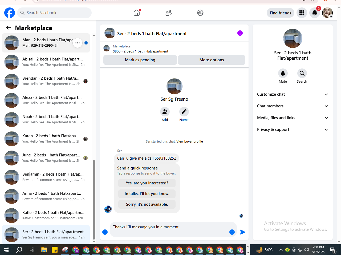341x255 pixels.
Task: Open Abisai conversation in chat list
Action: coord(46,62)
